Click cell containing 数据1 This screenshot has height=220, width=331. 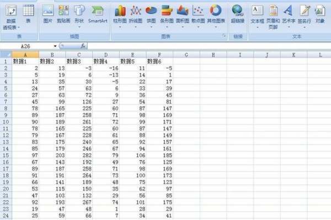point(25,62)
